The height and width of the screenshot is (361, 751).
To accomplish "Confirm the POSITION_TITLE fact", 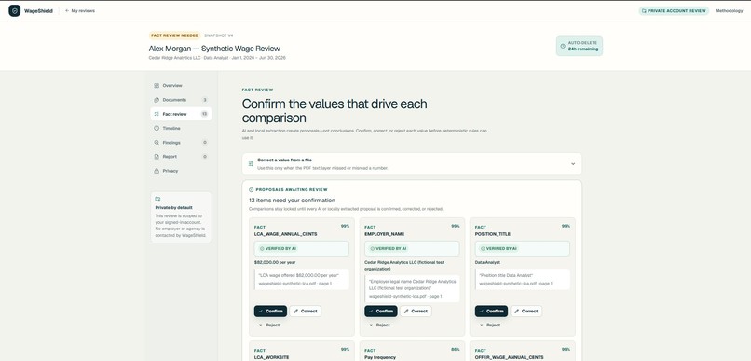I will point(491,312).
